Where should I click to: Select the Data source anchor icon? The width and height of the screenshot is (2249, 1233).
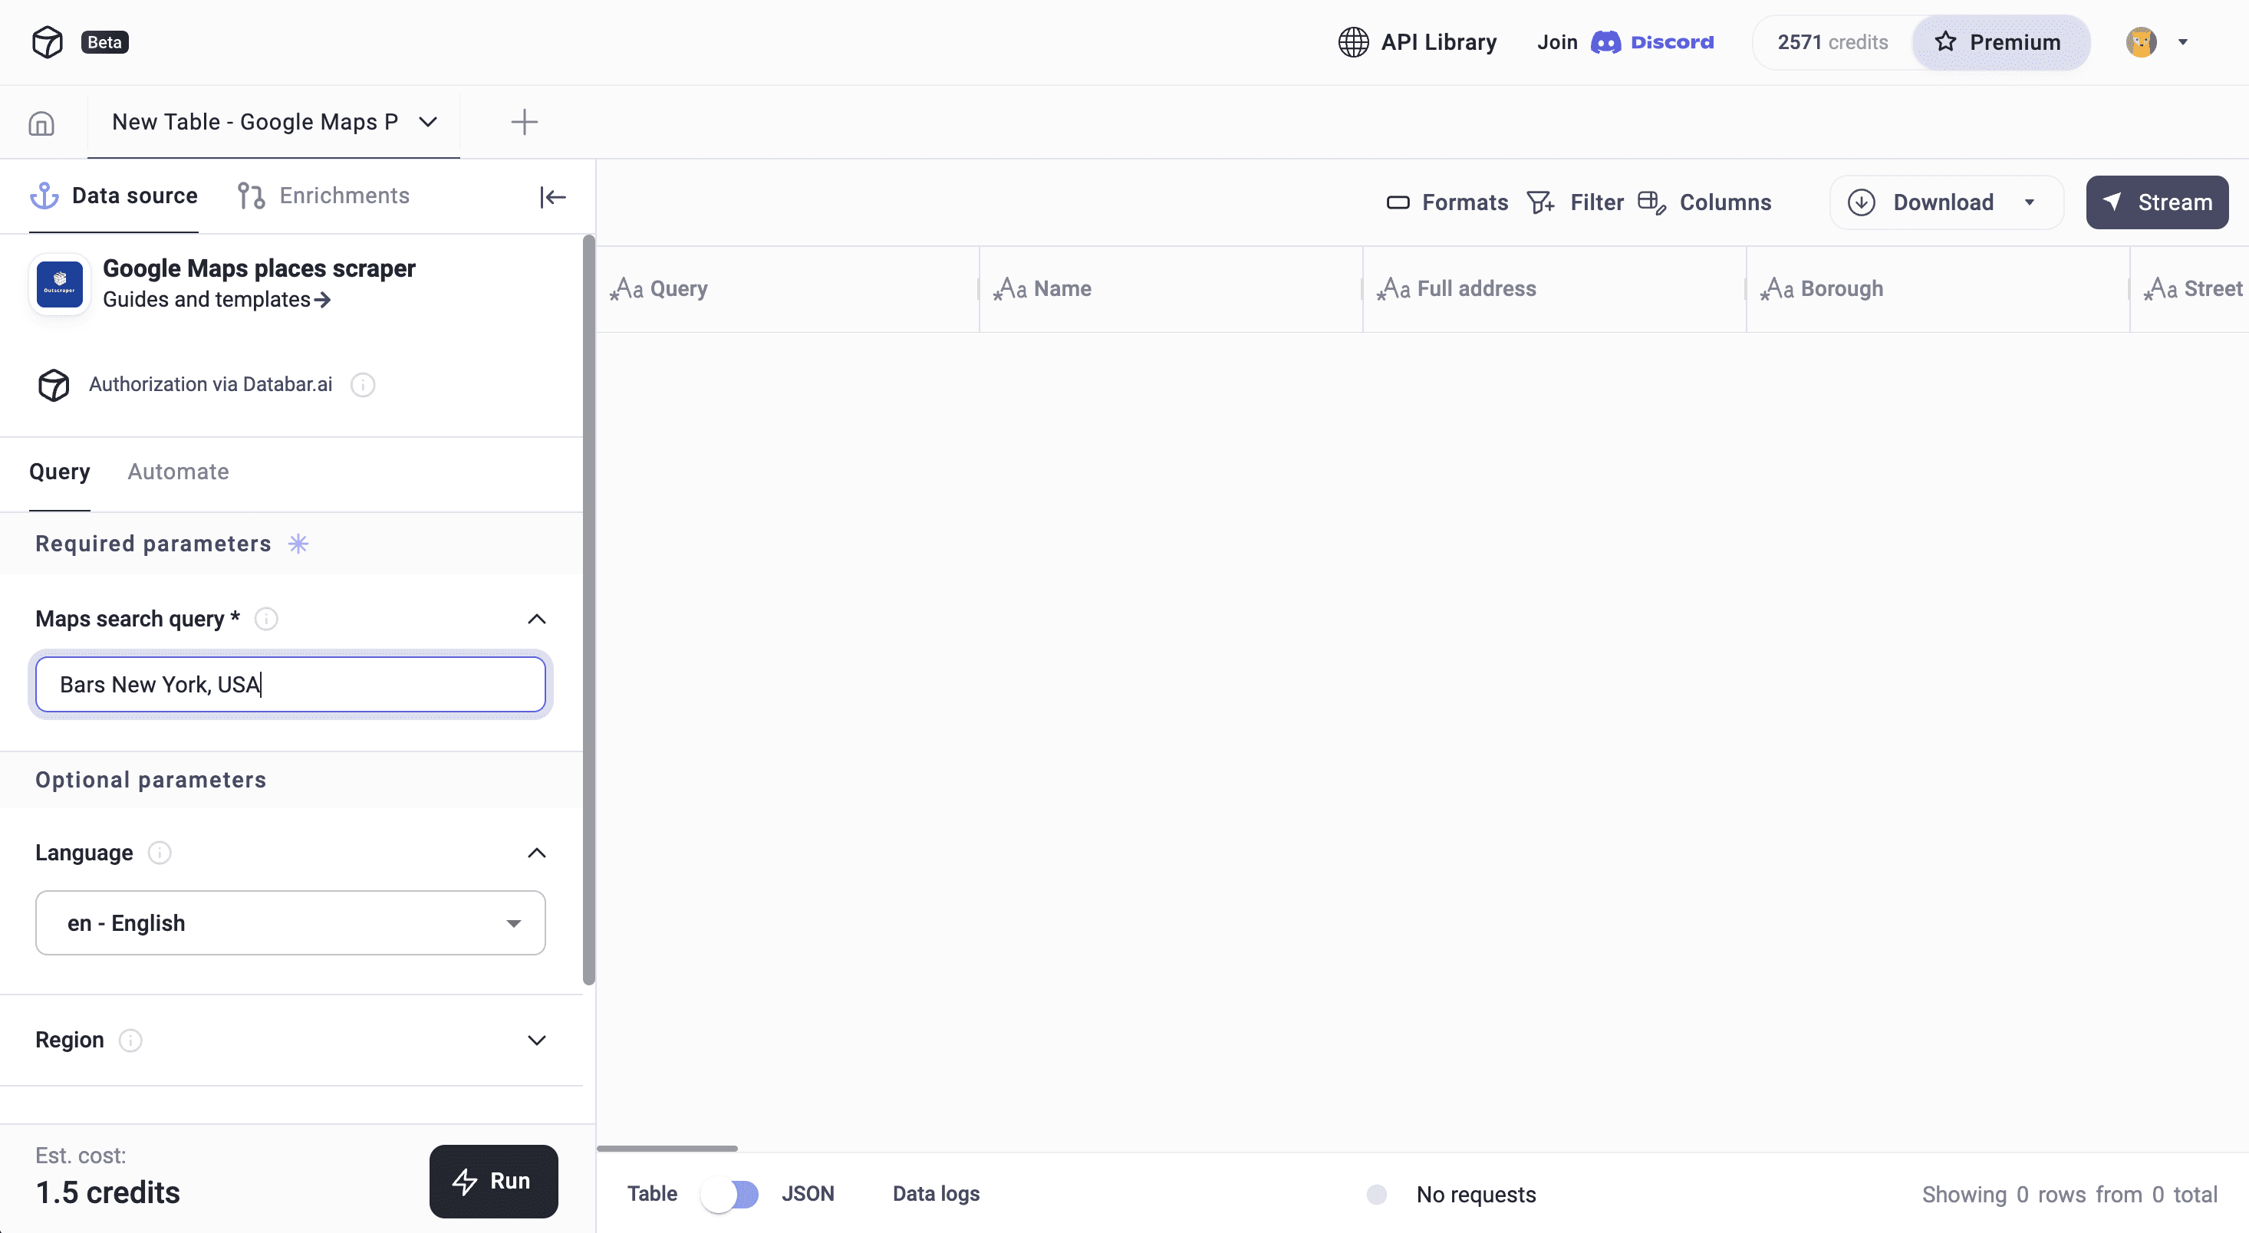click(x=44, y=196)
